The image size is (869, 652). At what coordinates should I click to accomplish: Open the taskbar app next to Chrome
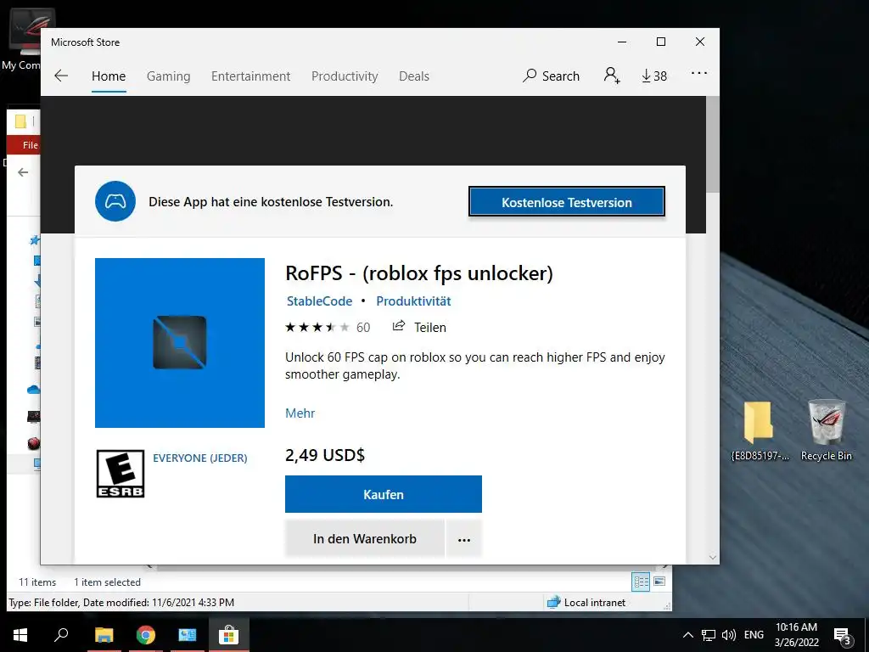188,635
